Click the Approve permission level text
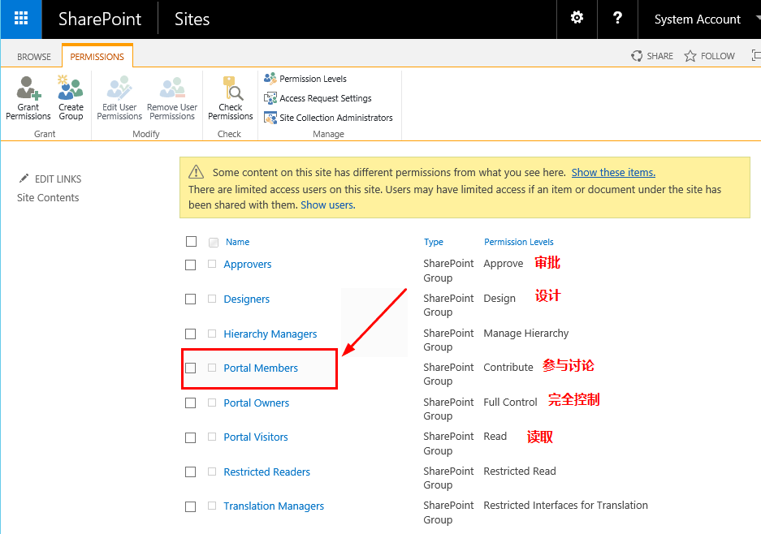This screenshot has height=534, width=761. (504, 264)
